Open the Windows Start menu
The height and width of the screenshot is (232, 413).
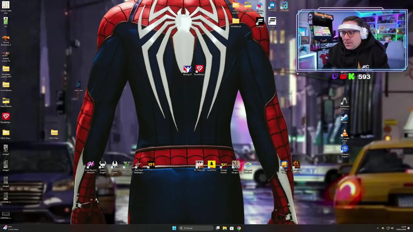(174, 228)
